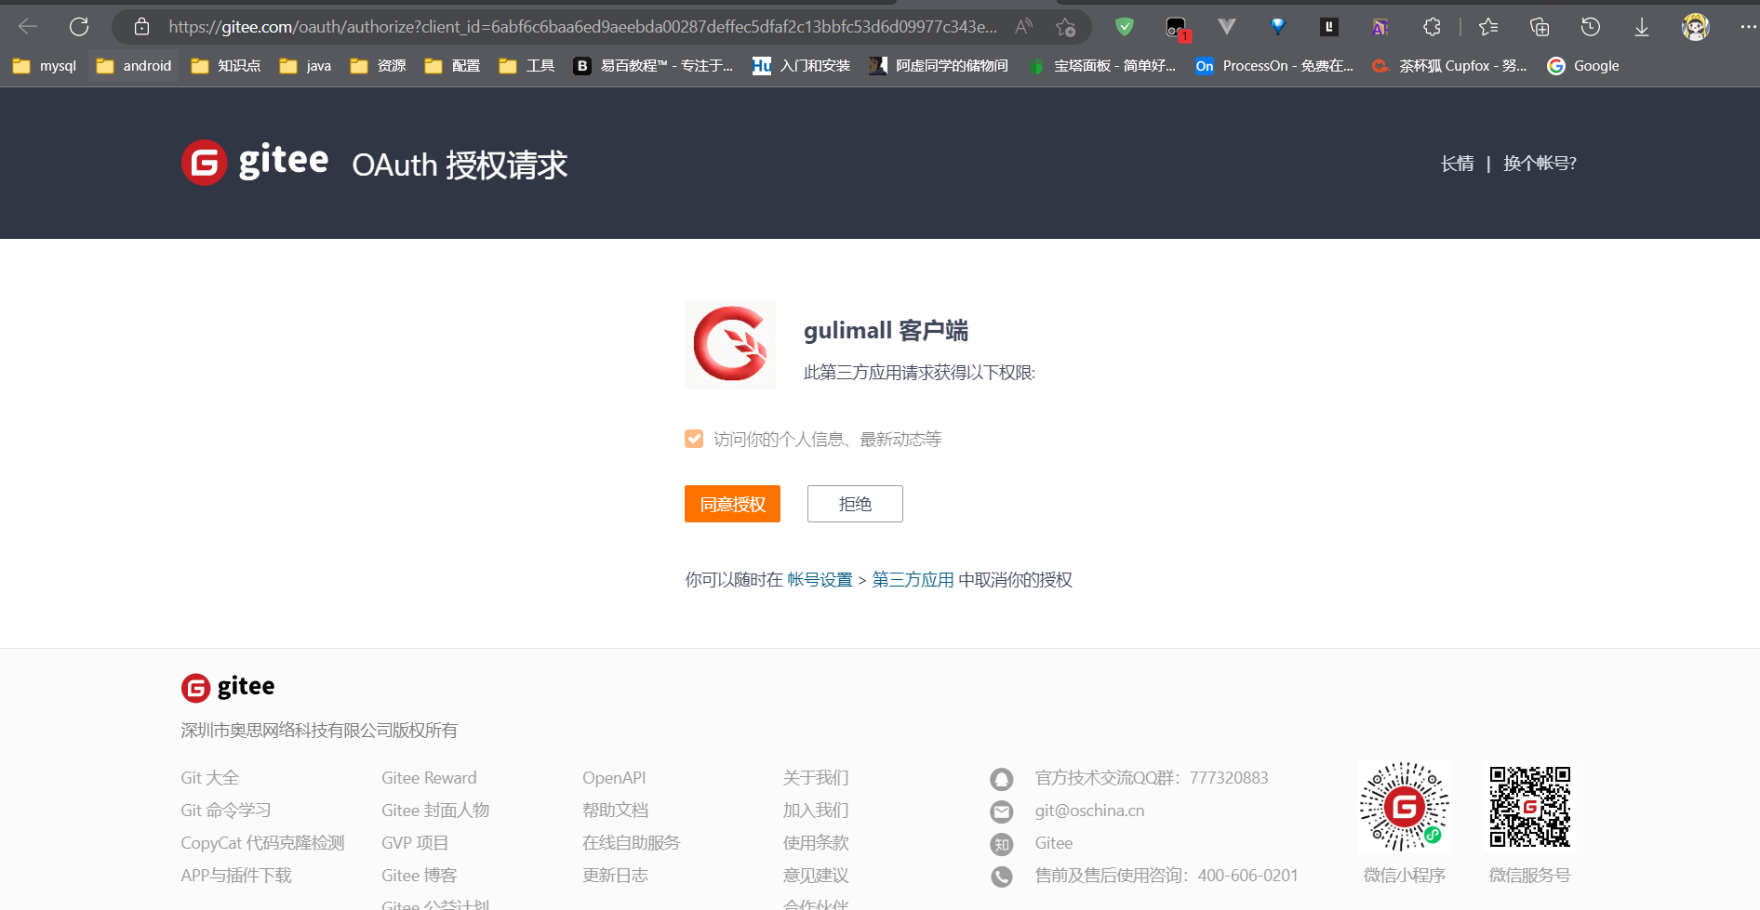Click the browser back arrow
The width and height of the screenshot is (1760, 910).
coord(28,27)
